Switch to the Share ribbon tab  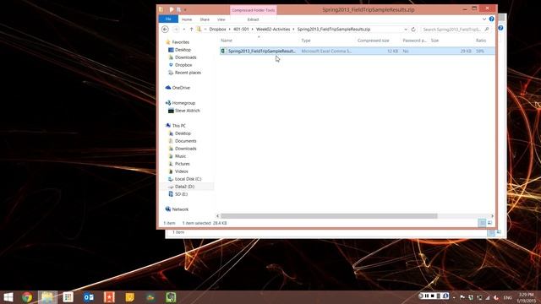click(x=205, y=19)
